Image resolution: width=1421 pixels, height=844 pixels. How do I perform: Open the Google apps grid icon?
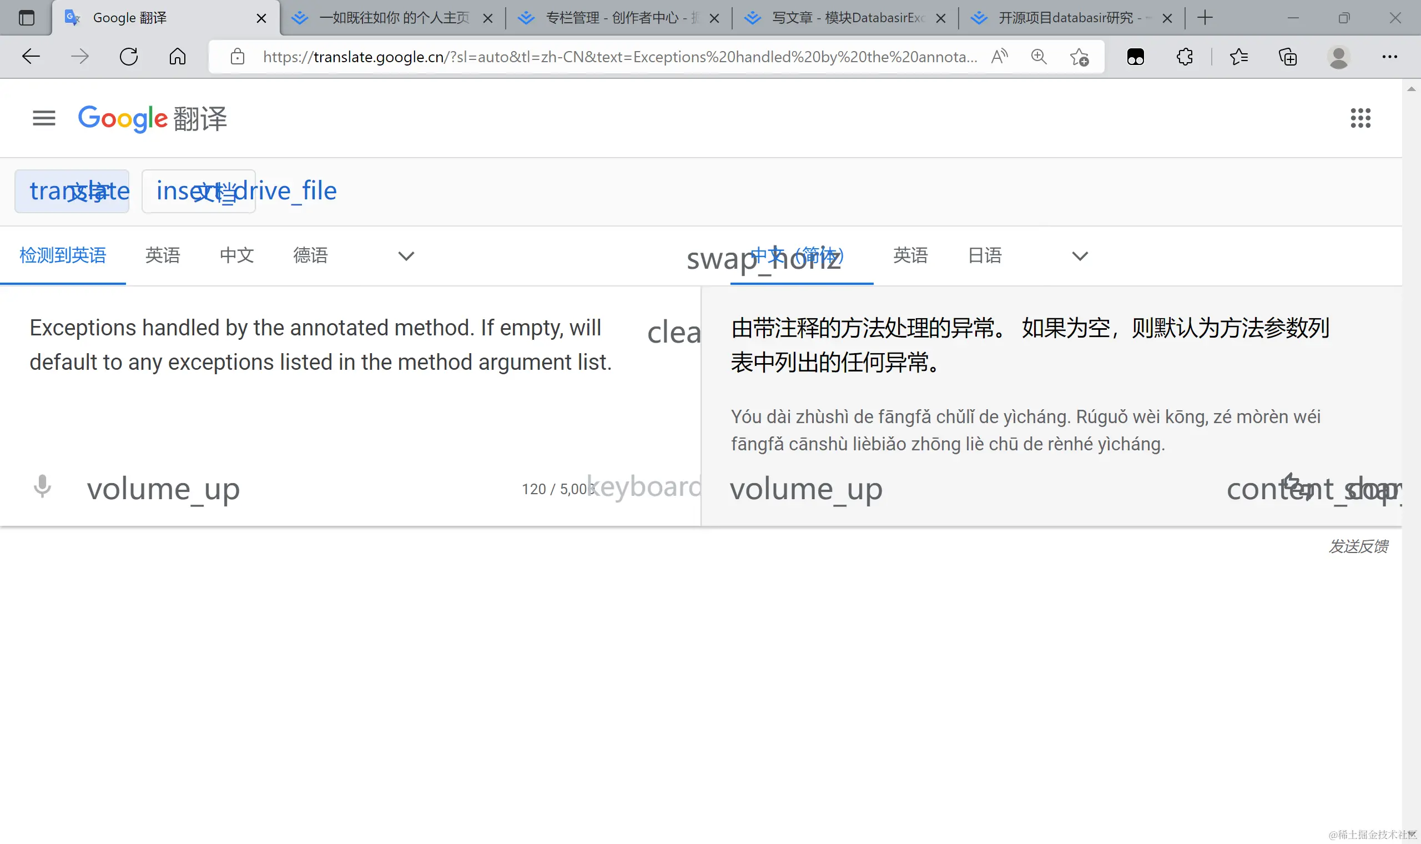(1360, 118)
